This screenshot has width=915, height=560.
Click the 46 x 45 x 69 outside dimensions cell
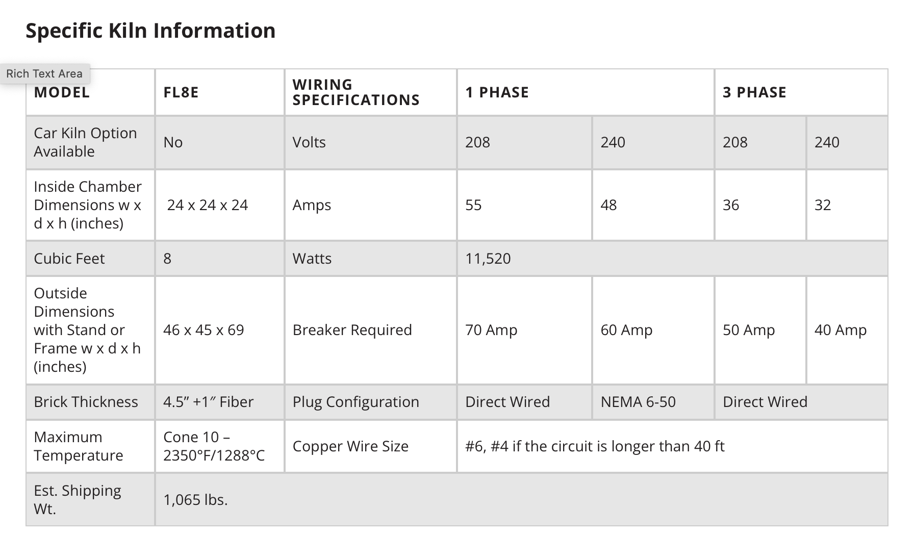coord(220,330)
